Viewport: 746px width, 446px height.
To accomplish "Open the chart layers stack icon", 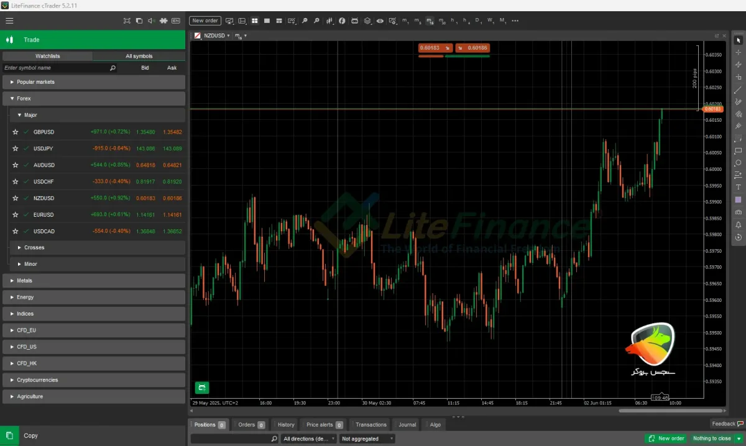I will click(x=367, y=20).
